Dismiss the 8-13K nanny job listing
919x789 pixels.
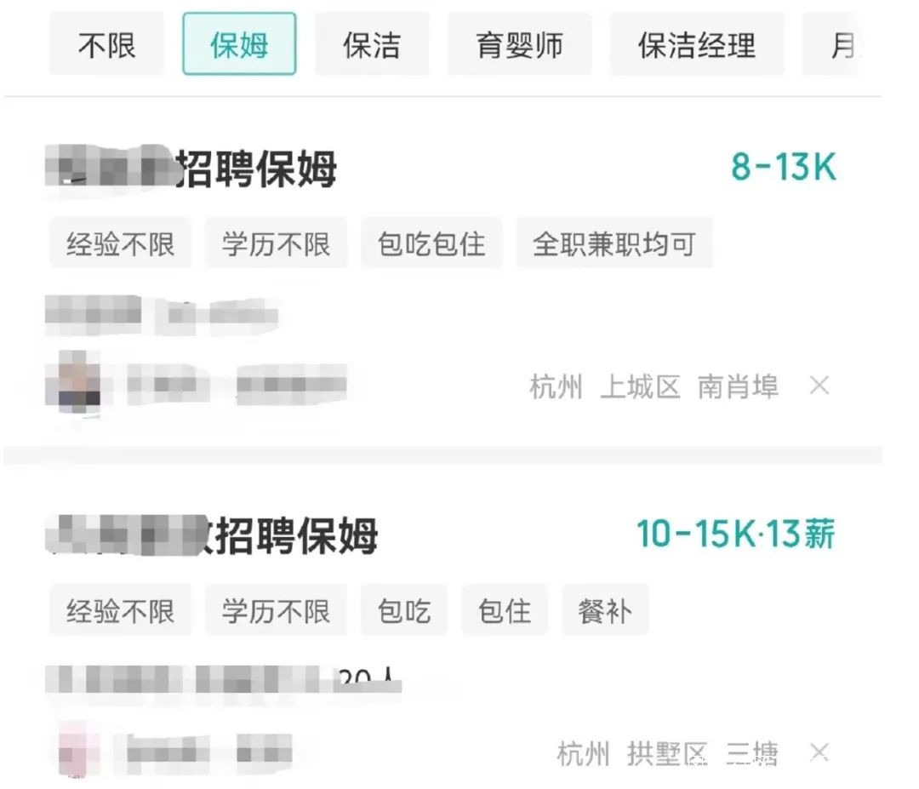point(819,386)
